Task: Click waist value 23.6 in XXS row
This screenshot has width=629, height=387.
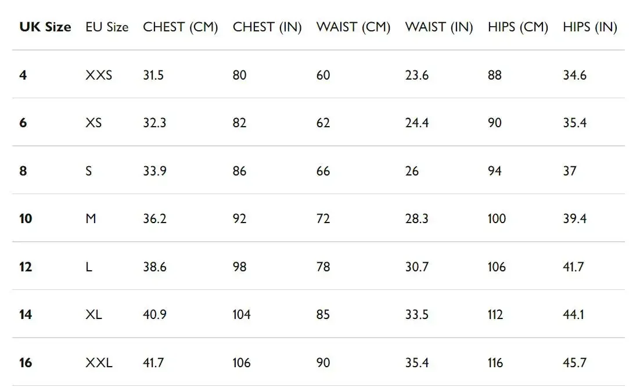Action: [x=417, y=75]
